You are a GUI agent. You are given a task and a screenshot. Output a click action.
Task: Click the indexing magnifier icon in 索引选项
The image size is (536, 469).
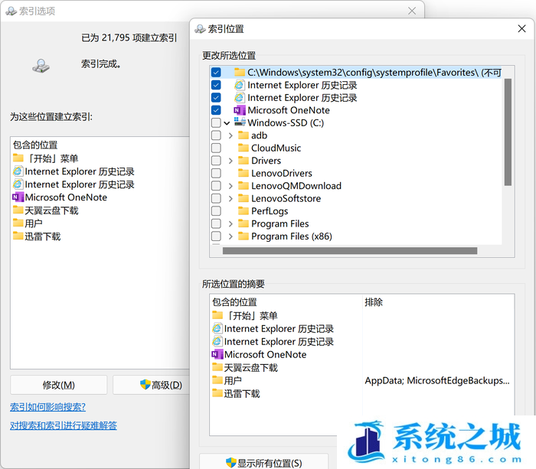pos(41,66)
